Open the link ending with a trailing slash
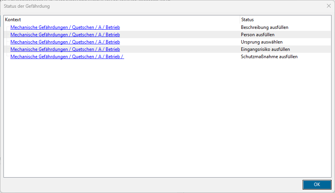 [67, 57]
